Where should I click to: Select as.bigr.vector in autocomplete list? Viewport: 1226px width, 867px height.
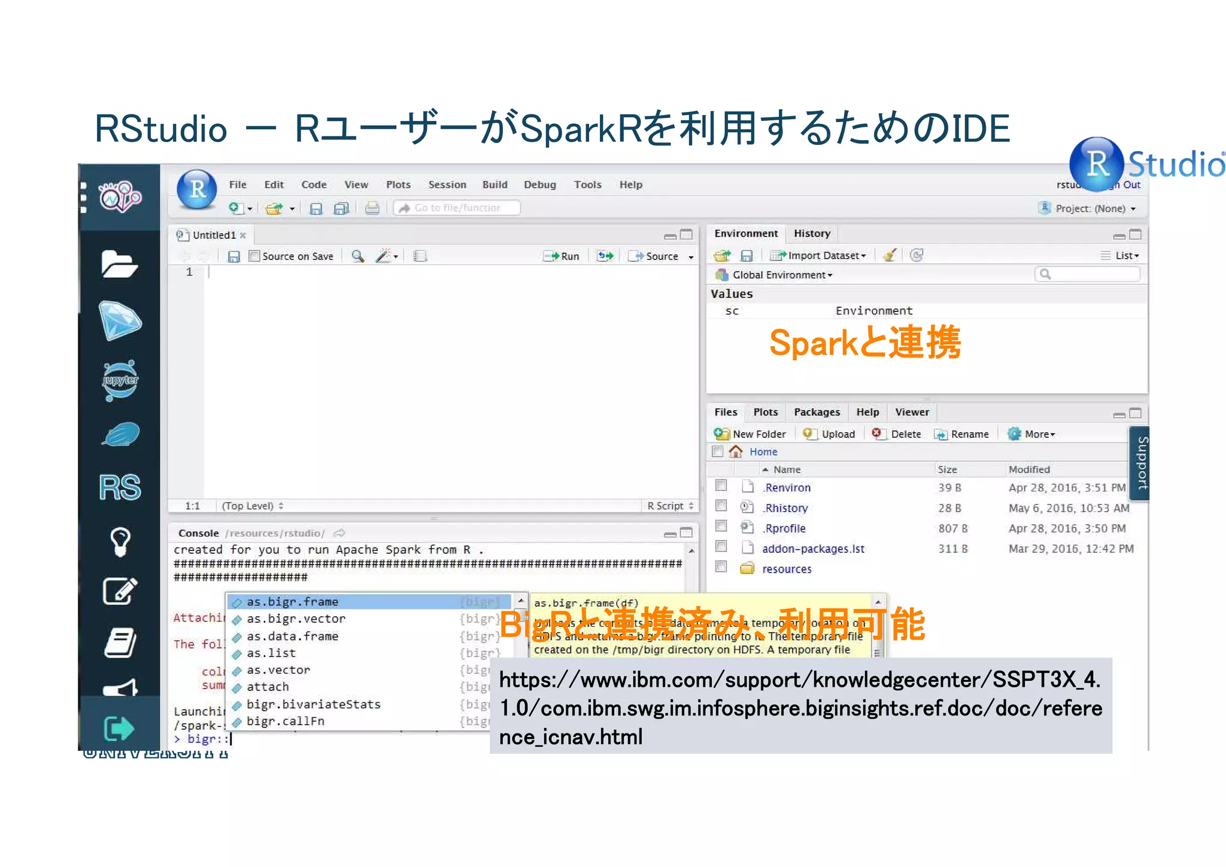(x=369, y=619)
